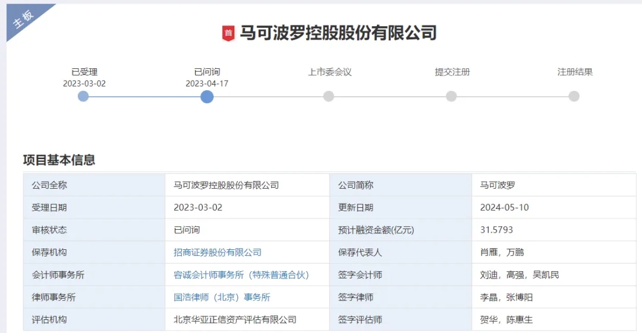Click the date 2023-04-17 under 已问询
Viewport: 642px width, 333px height.
click(x=207, y=84)
